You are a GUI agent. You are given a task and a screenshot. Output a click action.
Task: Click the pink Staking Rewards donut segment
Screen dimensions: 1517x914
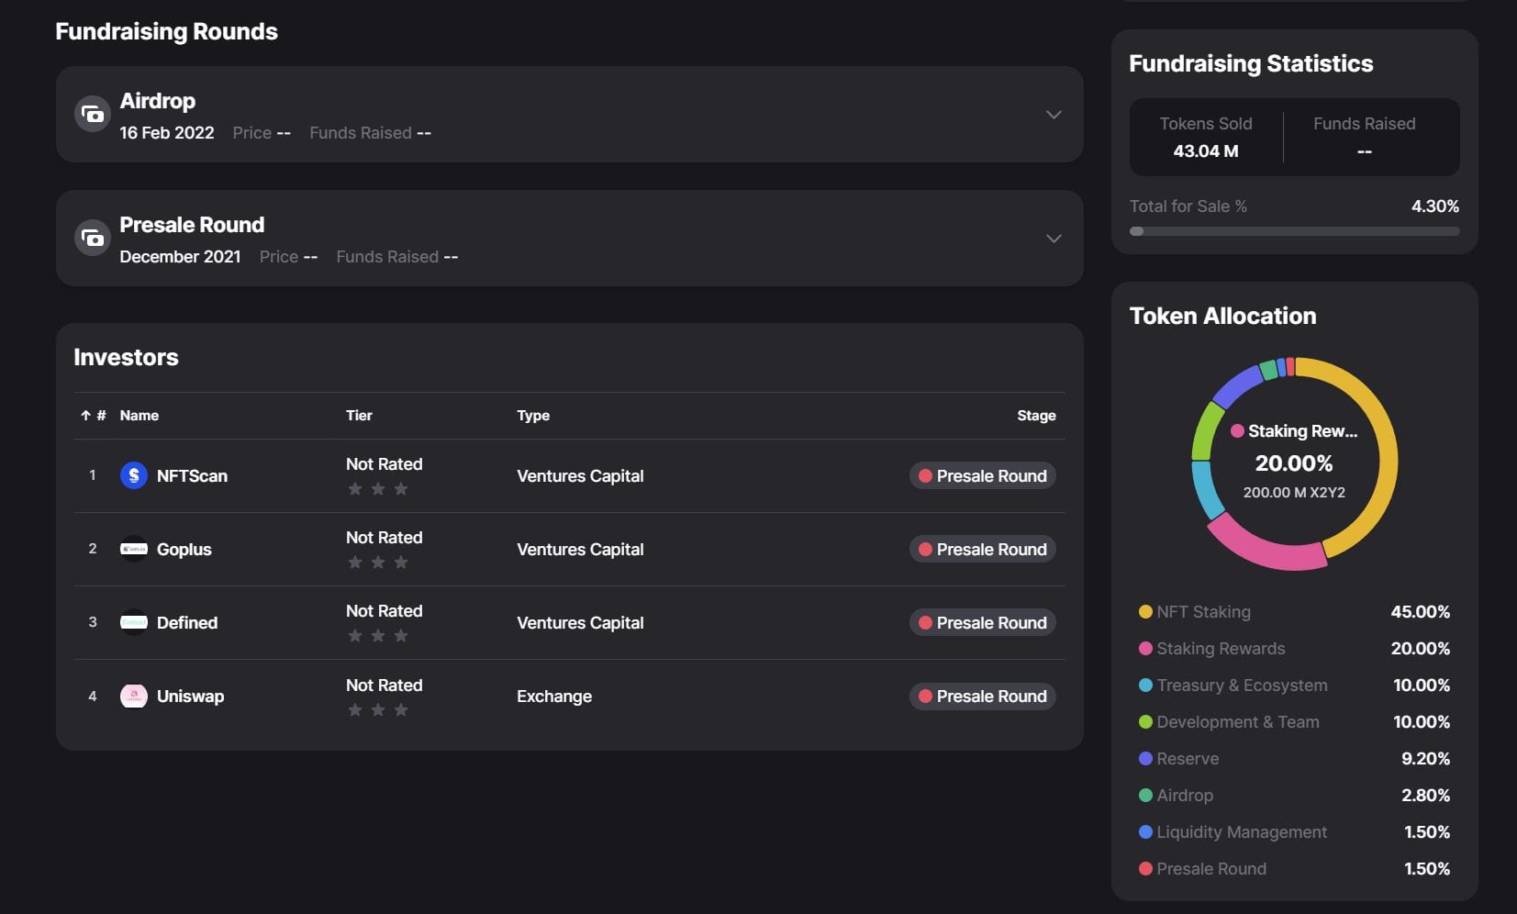pyautogui.click(x=1265, y=548)
